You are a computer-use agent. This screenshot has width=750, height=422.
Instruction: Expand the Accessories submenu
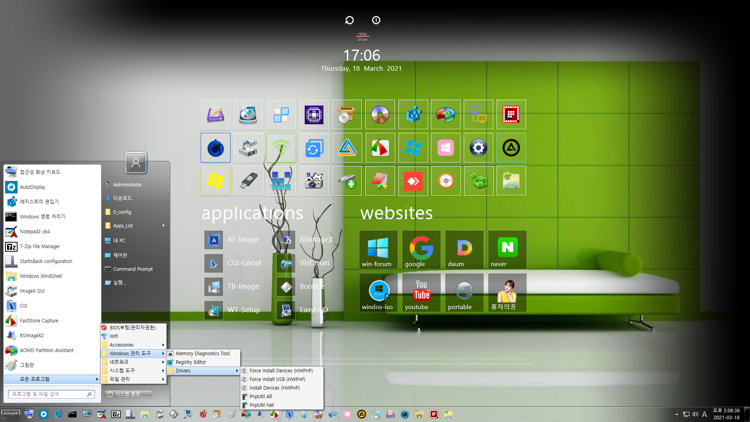[x=133, y=345]
